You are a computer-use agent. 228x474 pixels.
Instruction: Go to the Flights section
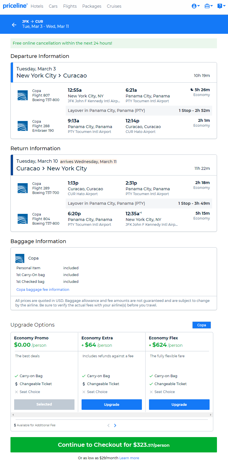[x=70, y=6]
